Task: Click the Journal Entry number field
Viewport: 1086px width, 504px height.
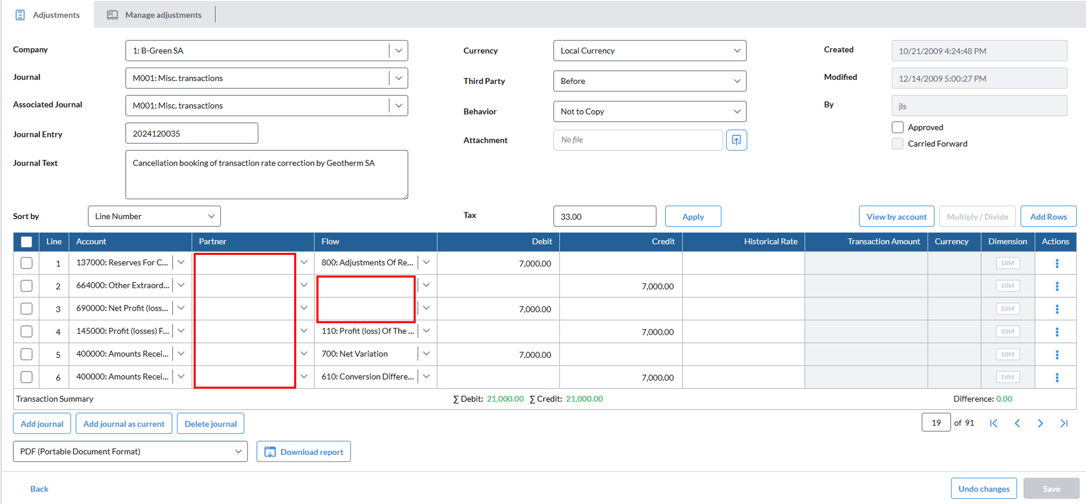Action: coord(192,133)
